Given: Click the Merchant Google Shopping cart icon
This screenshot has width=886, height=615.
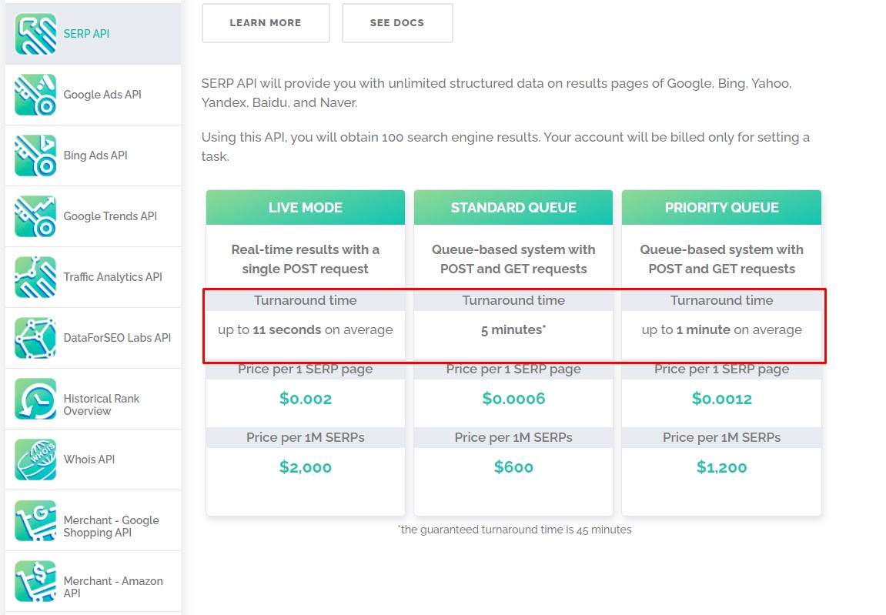Looking at the screenshot, I should 35,520.
